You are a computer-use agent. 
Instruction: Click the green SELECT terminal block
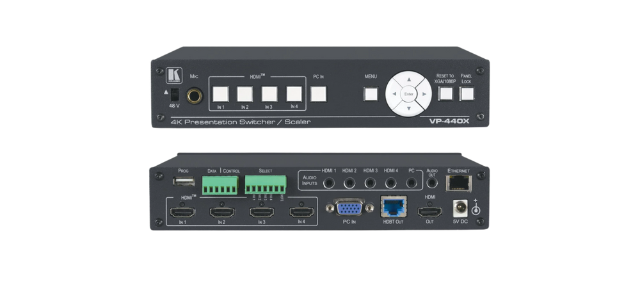coord(265,185)
